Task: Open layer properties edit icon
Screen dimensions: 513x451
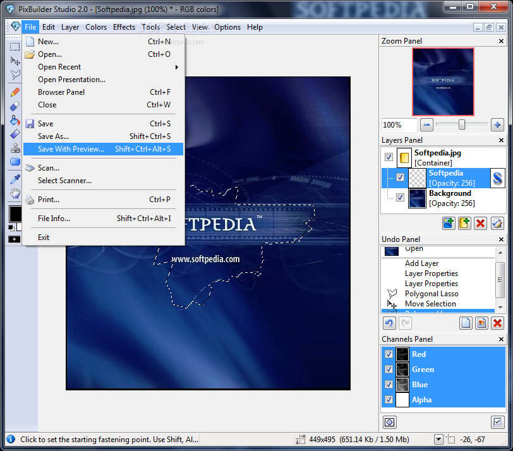Action: pos(497,224)
